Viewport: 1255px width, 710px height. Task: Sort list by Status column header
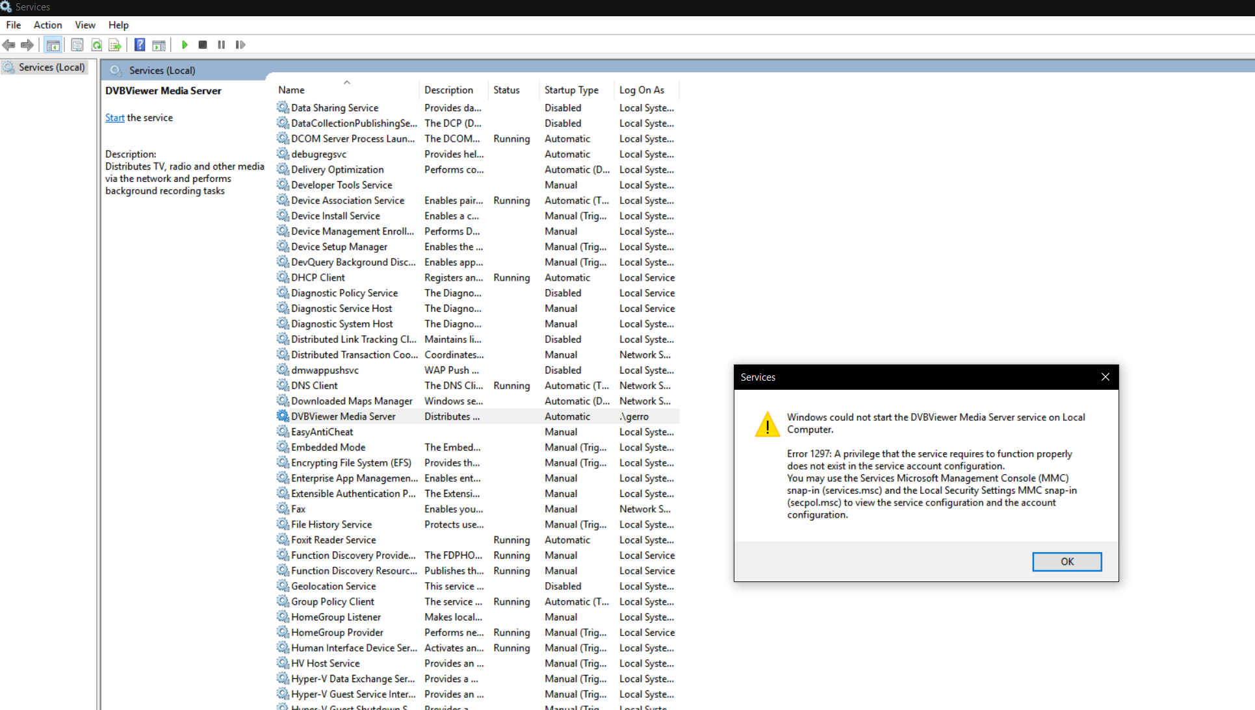(x=506, y=90)
